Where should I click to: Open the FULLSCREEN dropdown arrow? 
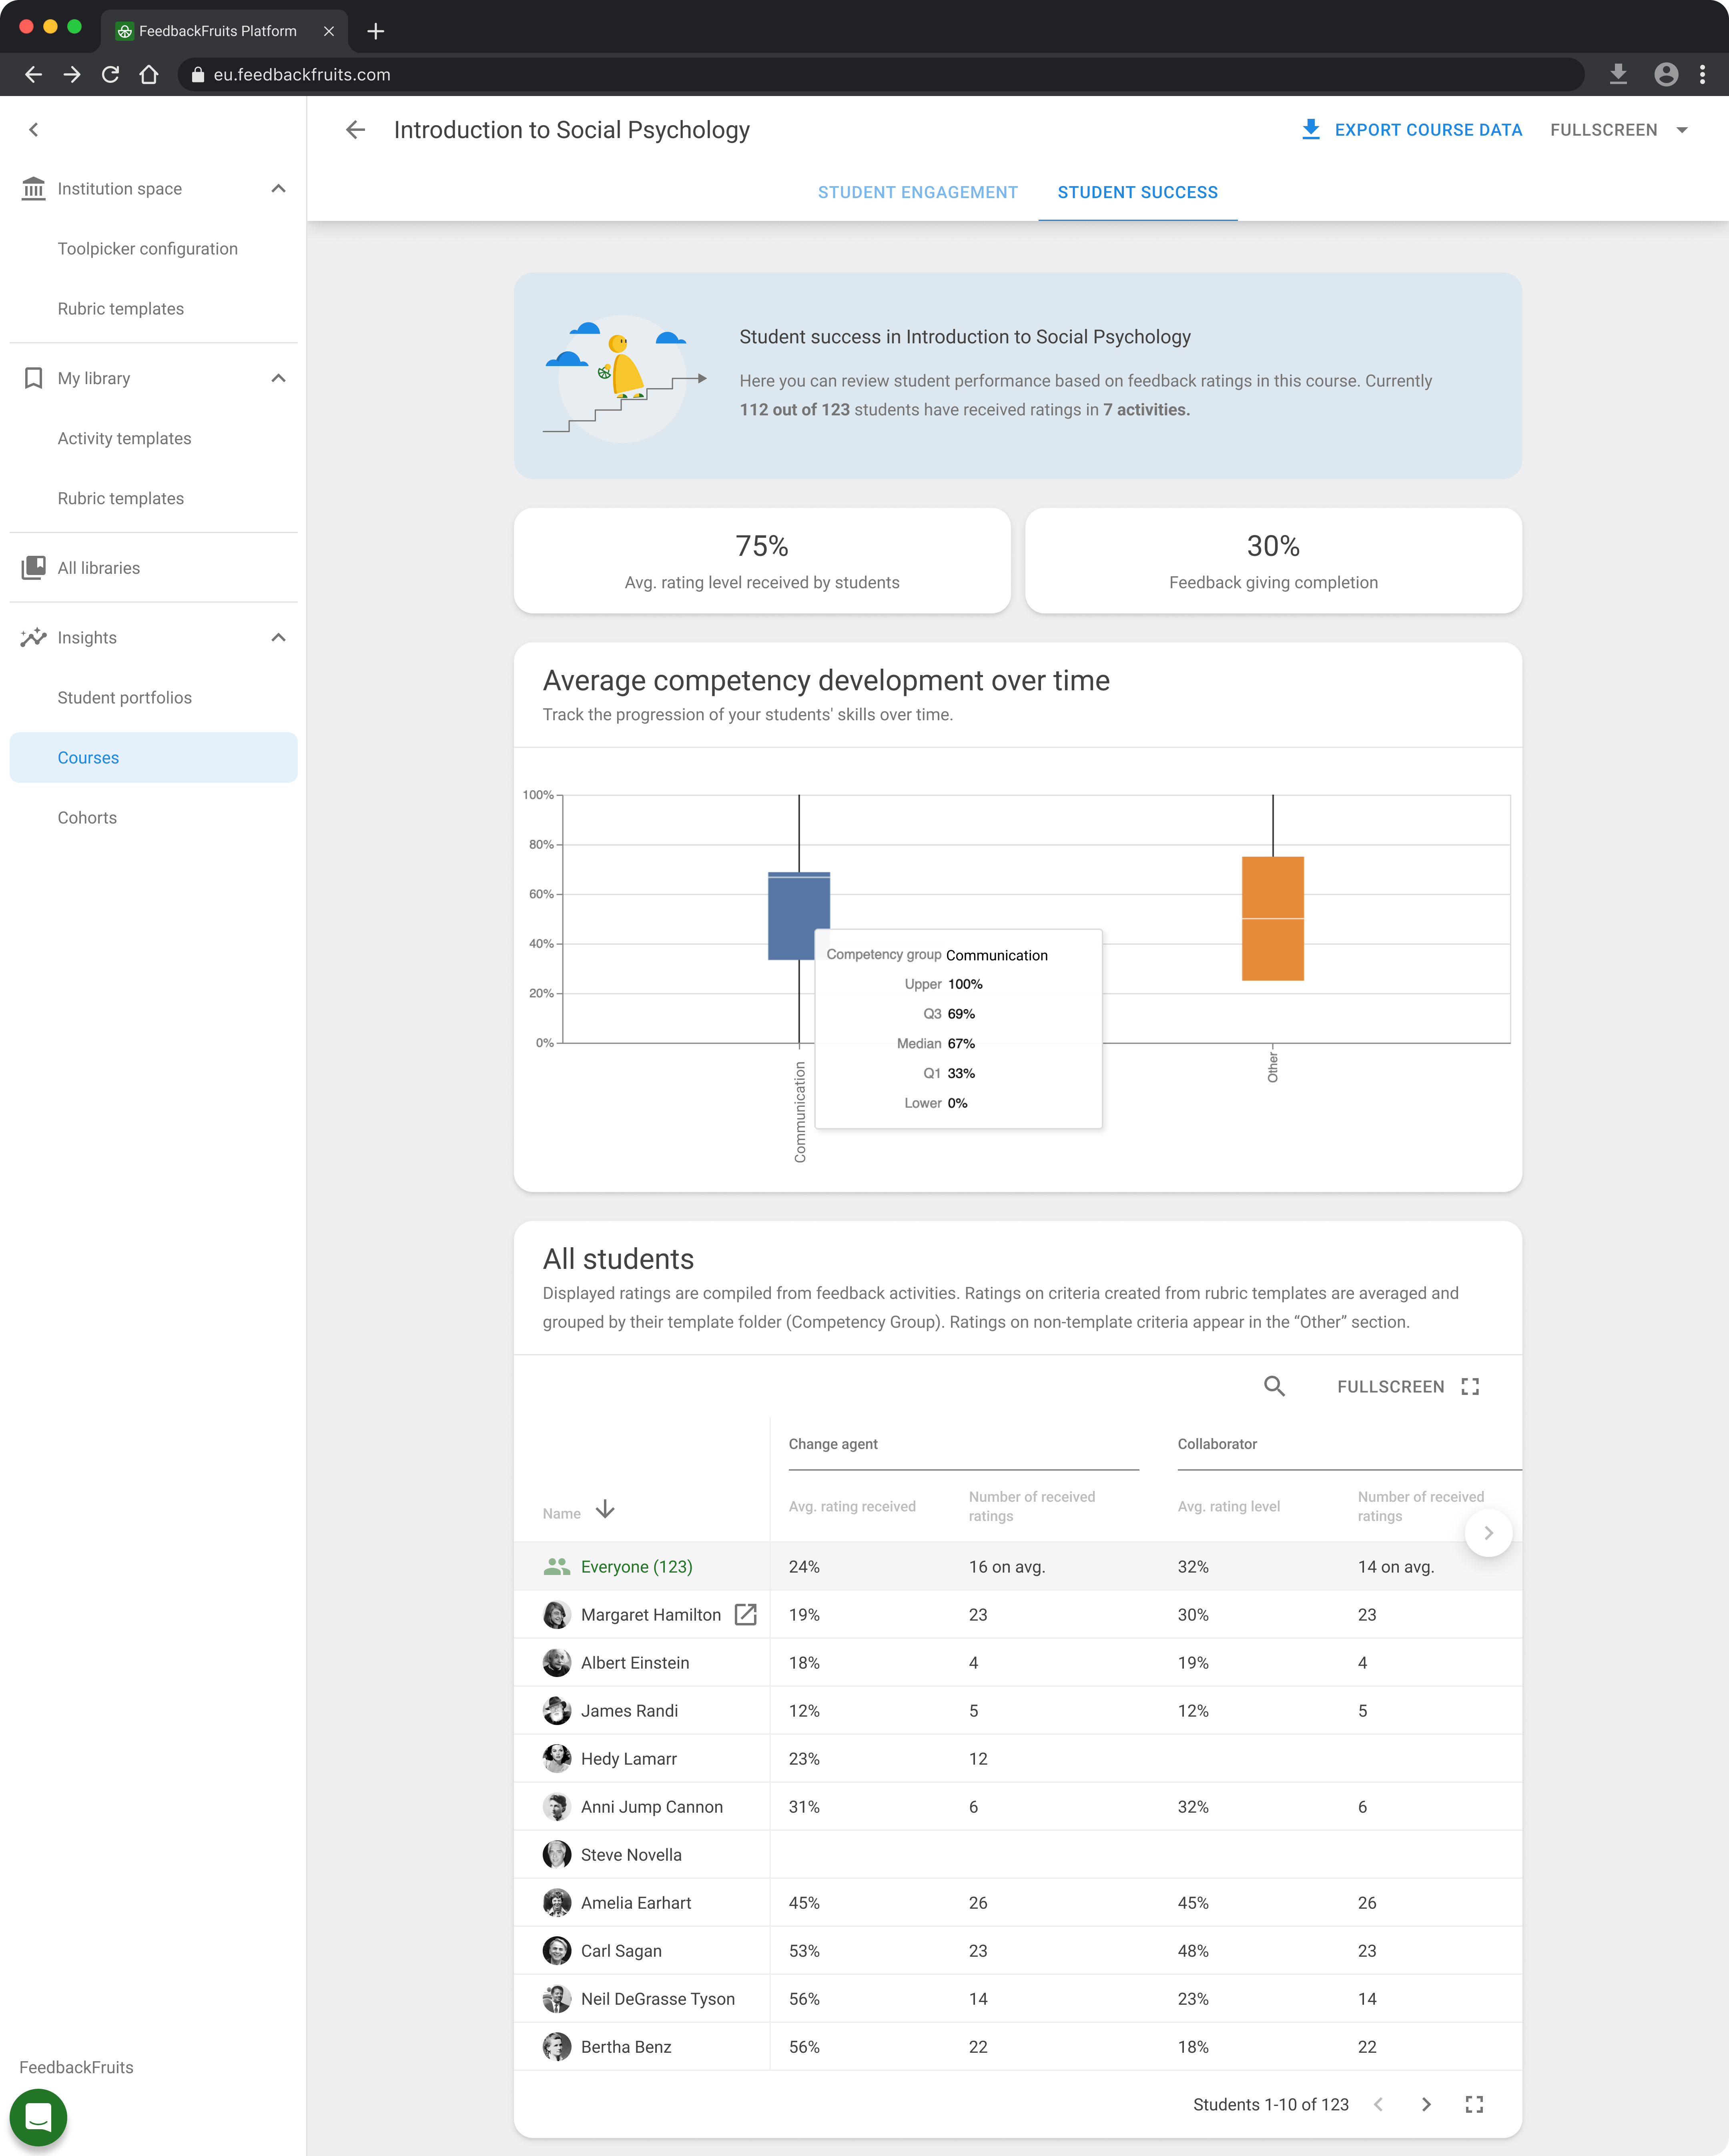click(x=1682, y=130)
